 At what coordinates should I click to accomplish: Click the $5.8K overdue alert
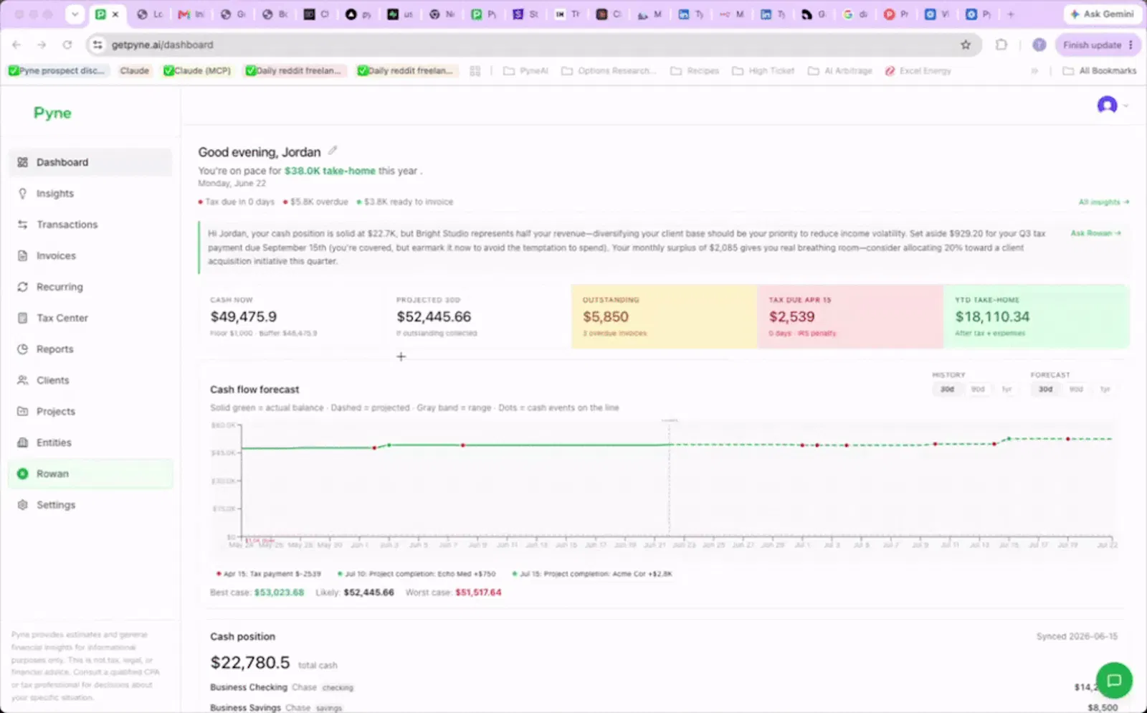(x=315, y=202)
